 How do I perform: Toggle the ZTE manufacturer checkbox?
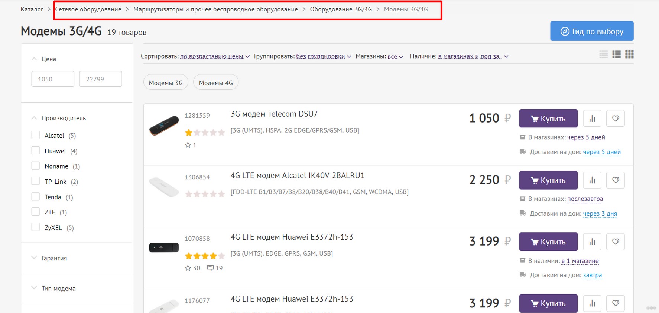(36, 212)
